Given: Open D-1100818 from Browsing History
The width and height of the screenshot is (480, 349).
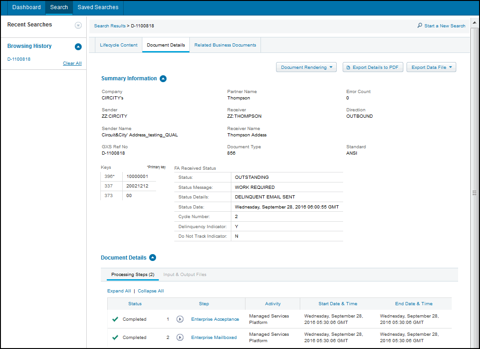Looking at the screenshot, I should 19,59.
